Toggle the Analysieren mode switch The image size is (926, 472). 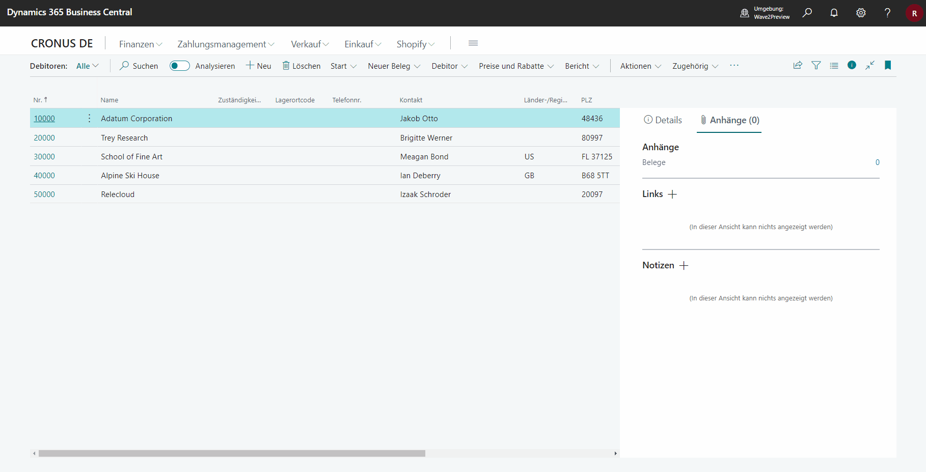click(x=180, y=66)
